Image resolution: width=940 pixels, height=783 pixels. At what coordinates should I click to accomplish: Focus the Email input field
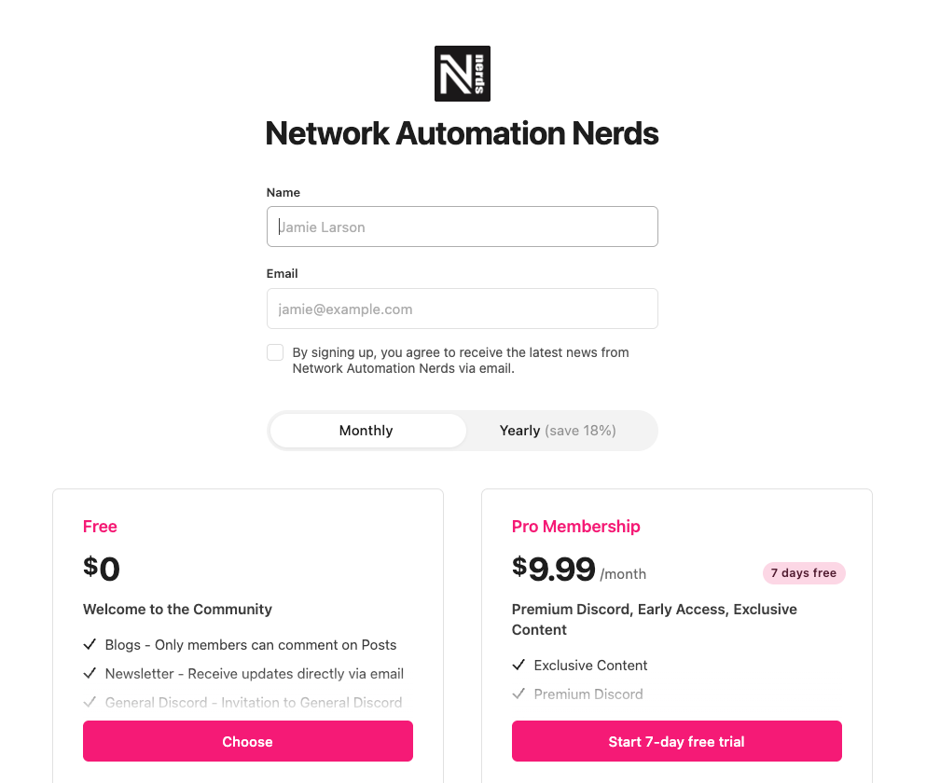pyautogui.click(x=463, y=309)
